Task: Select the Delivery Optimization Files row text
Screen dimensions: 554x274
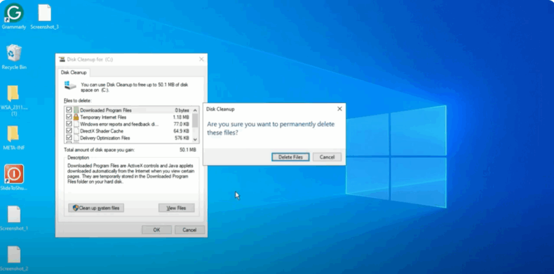Action: click(x=105, y=138)
